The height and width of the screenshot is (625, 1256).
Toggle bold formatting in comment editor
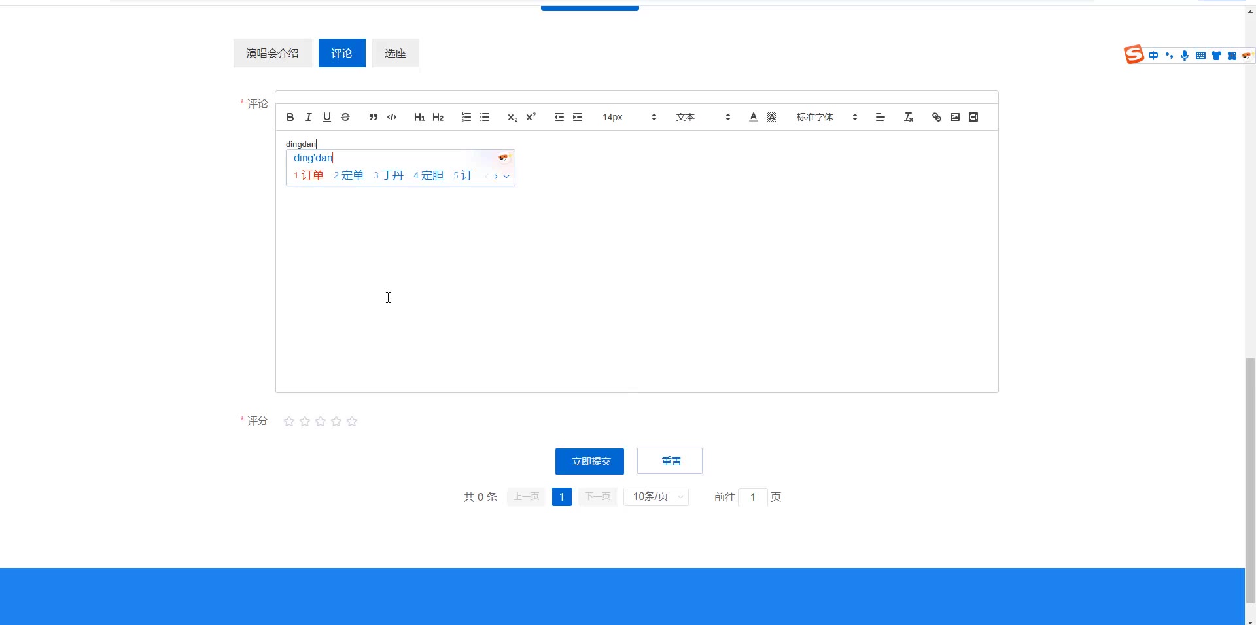(x=290, y=117)
